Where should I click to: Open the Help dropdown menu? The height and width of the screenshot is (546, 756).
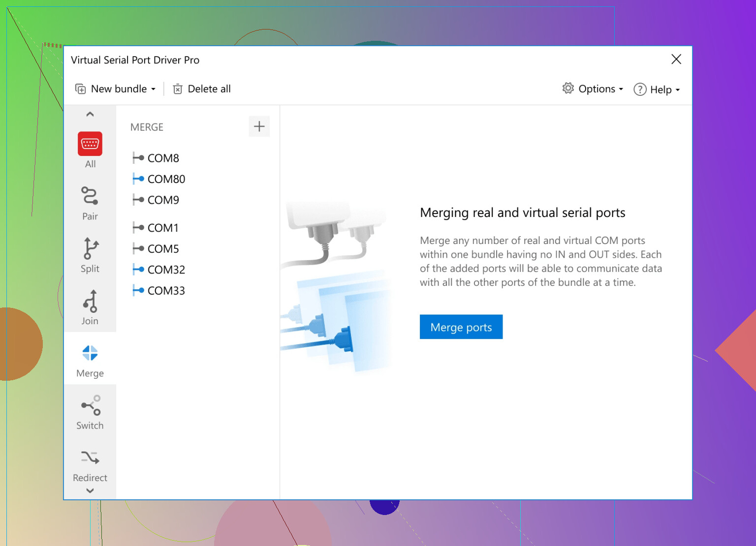[657, 90]
